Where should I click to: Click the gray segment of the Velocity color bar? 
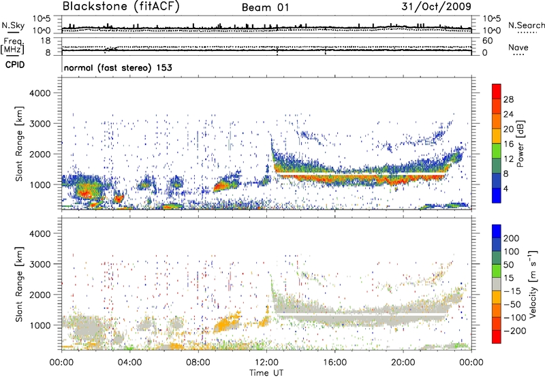pos(497,284)
